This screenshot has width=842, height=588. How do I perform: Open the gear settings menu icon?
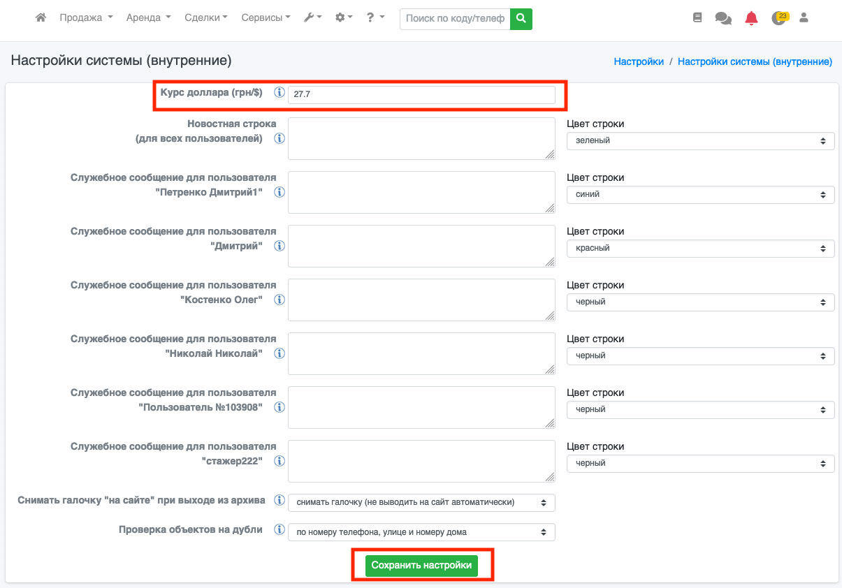tap(344, 18)
